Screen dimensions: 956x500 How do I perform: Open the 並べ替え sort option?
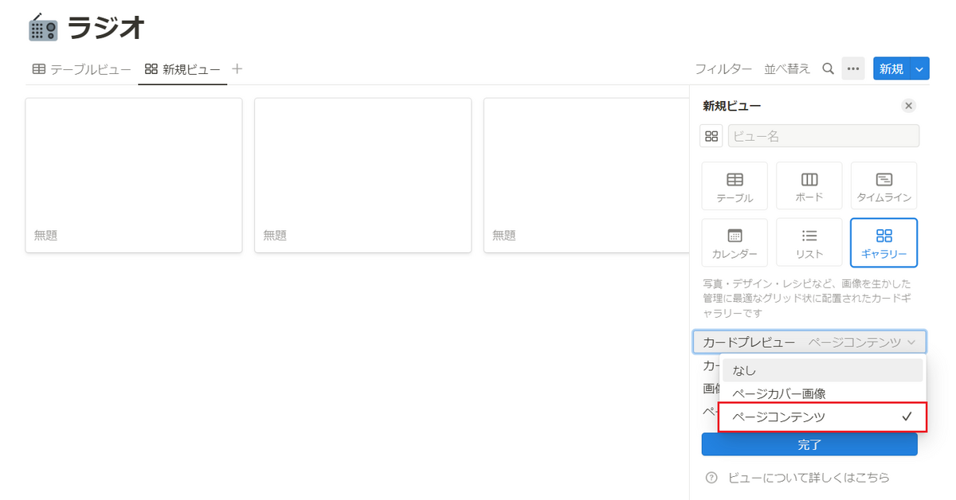pos(787,69)
